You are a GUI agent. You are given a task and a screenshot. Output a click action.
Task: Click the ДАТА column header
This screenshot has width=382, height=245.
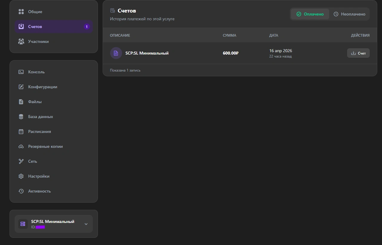274,35
